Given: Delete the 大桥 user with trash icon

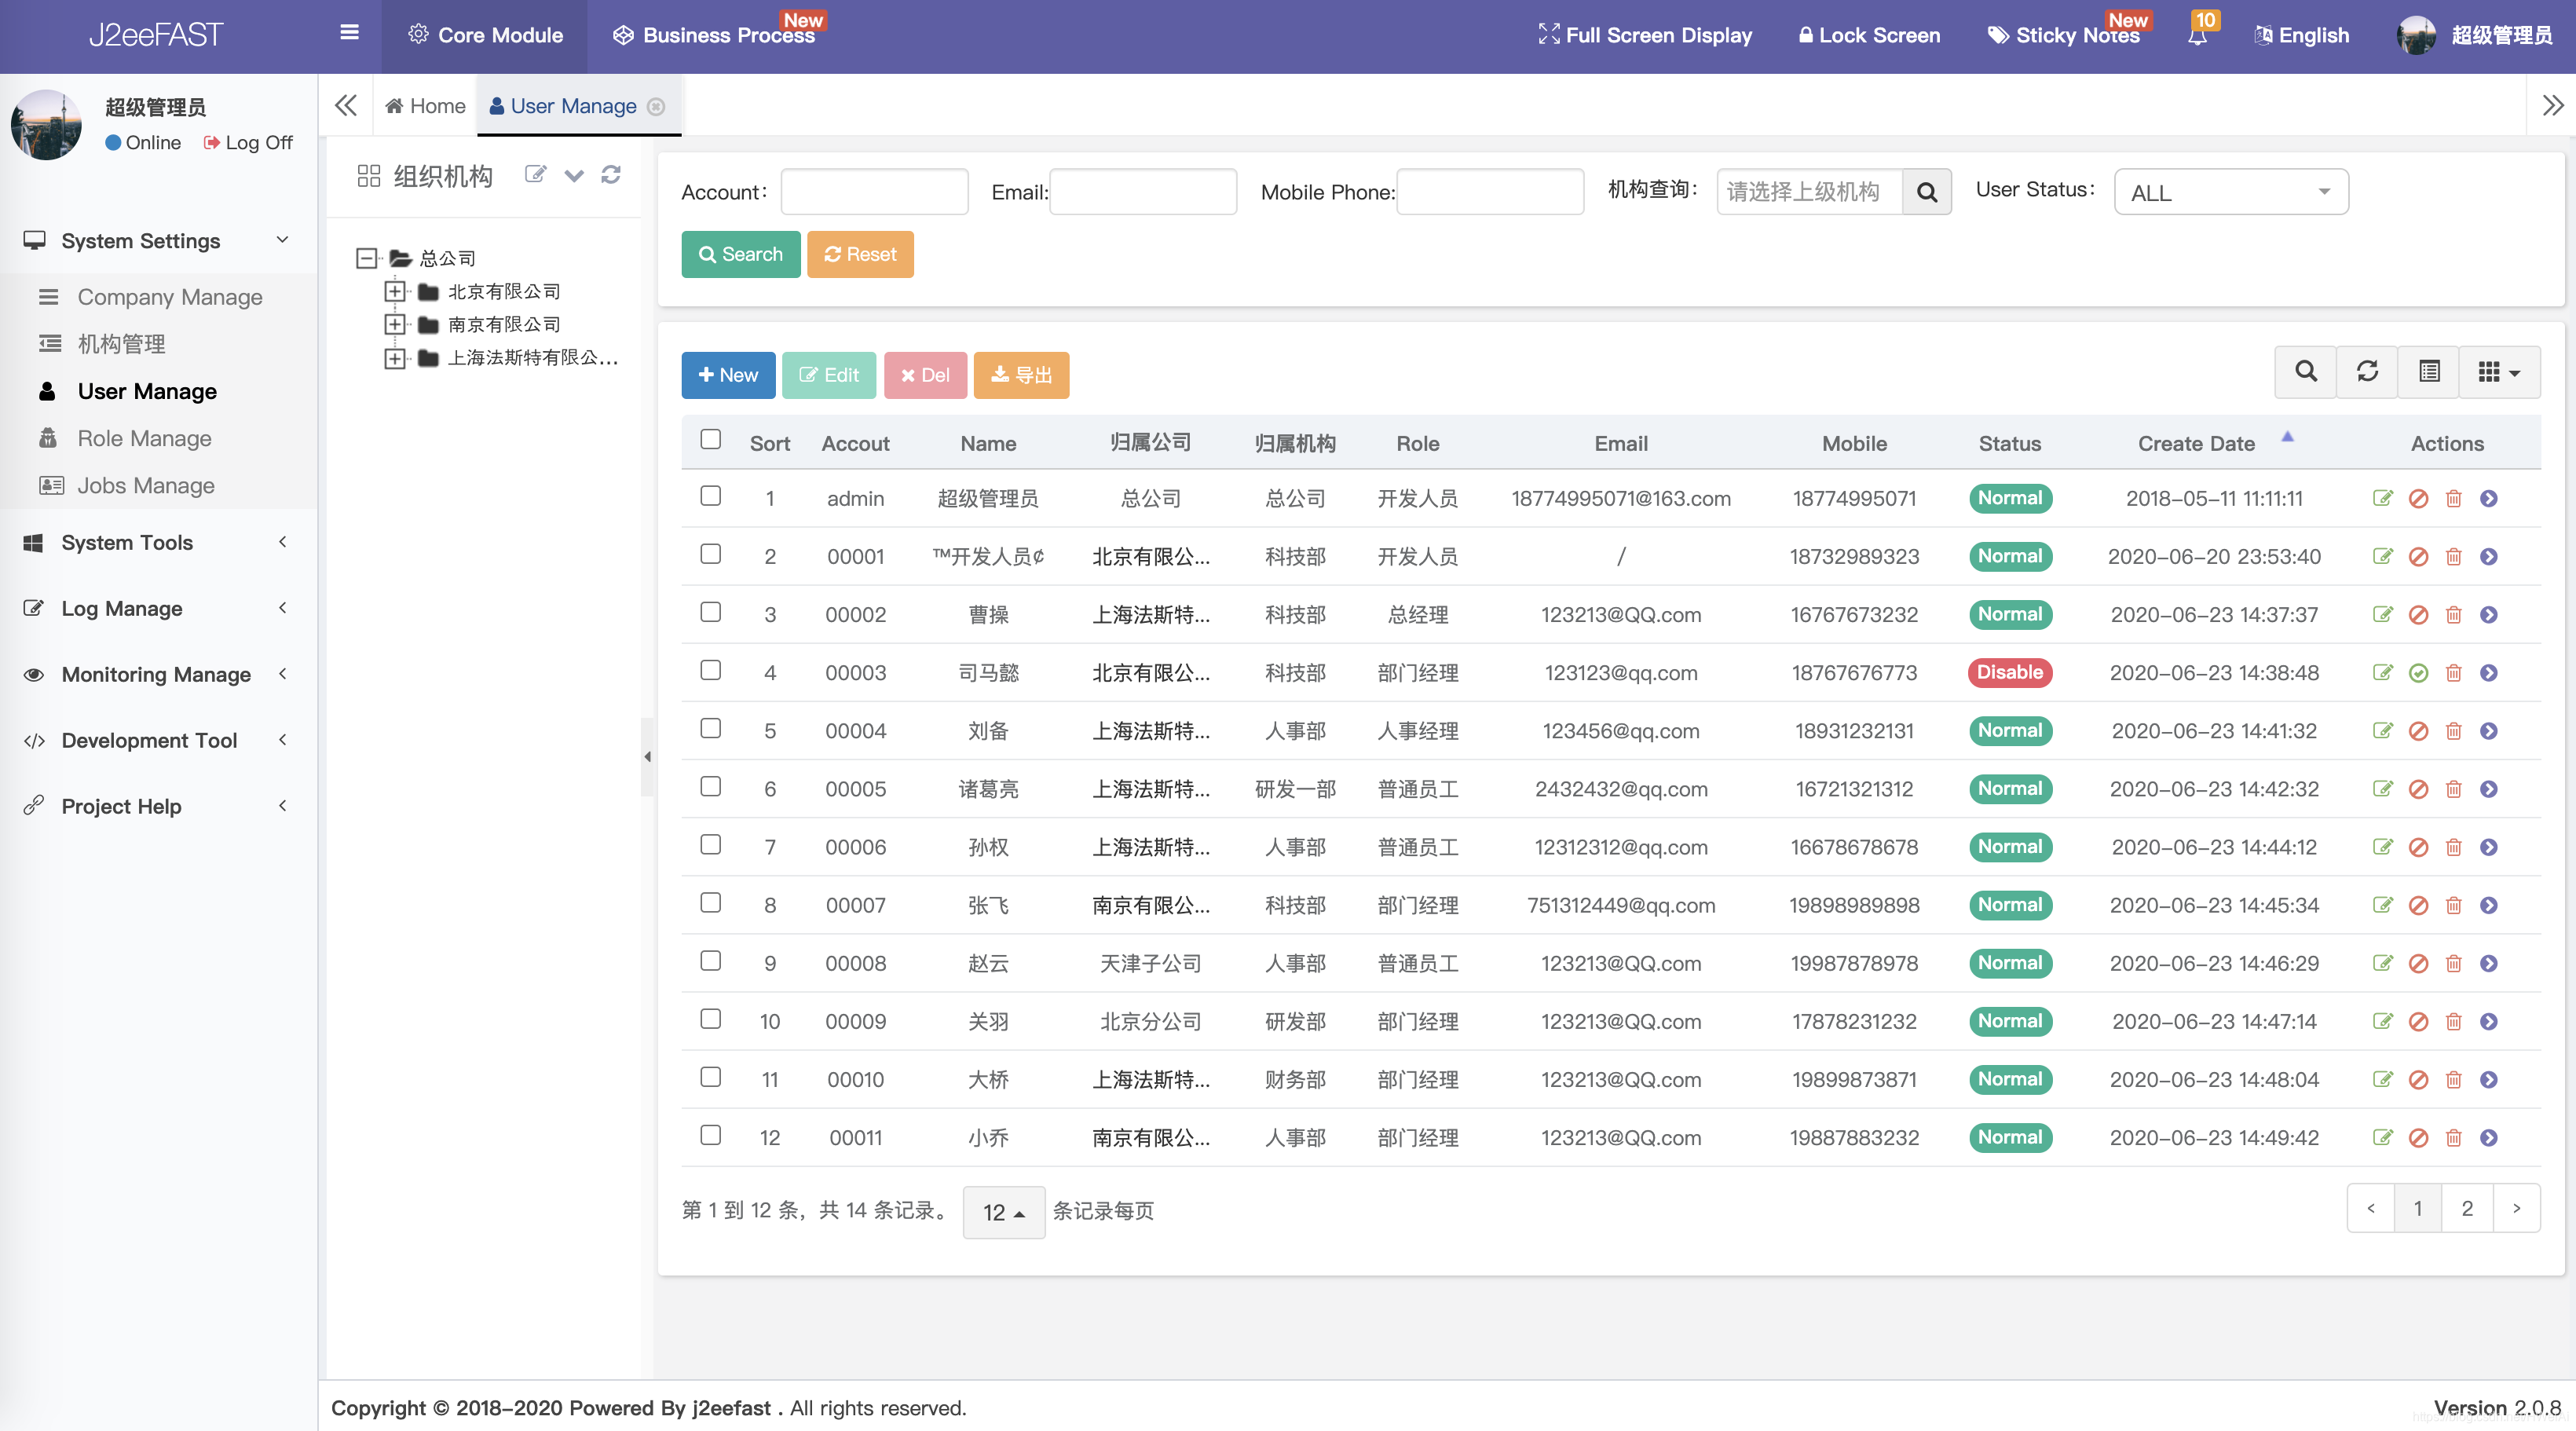Looking at the screenshot, I should (x=2454, y=1079).
